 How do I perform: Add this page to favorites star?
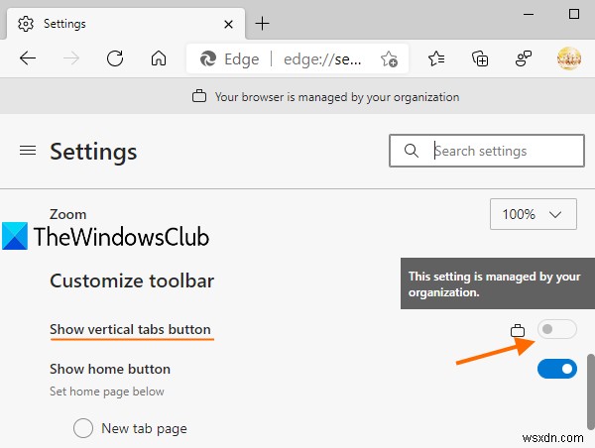tap(389, 58)
